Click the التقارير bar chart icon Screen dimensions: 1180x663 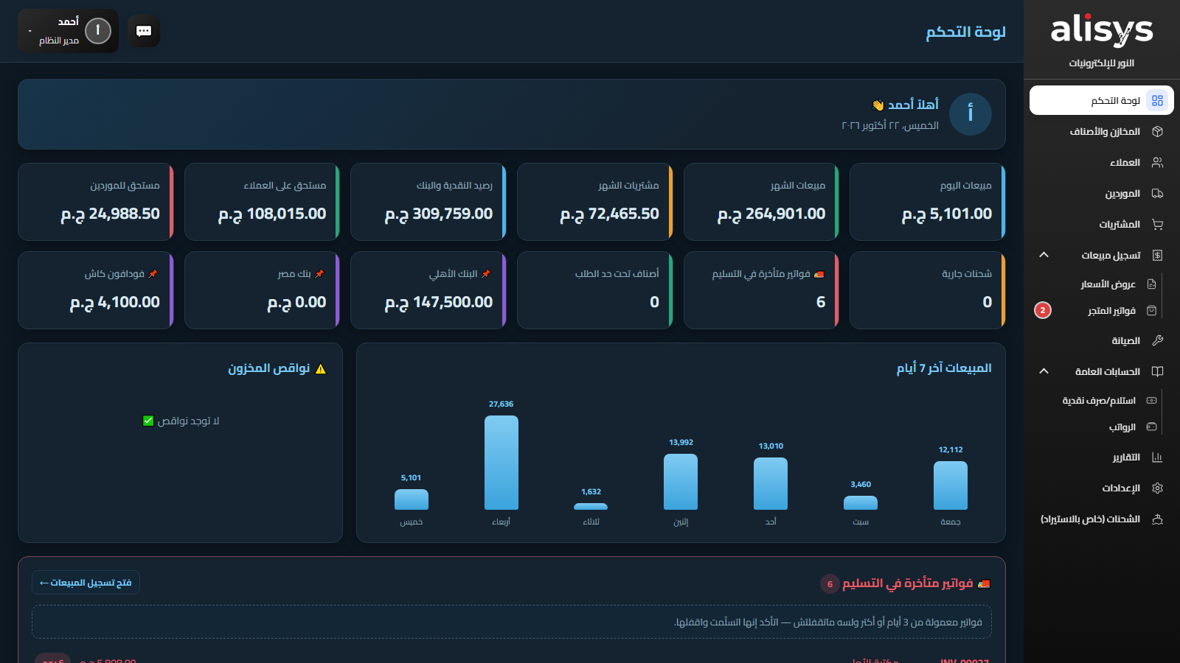pos(1157,457)
